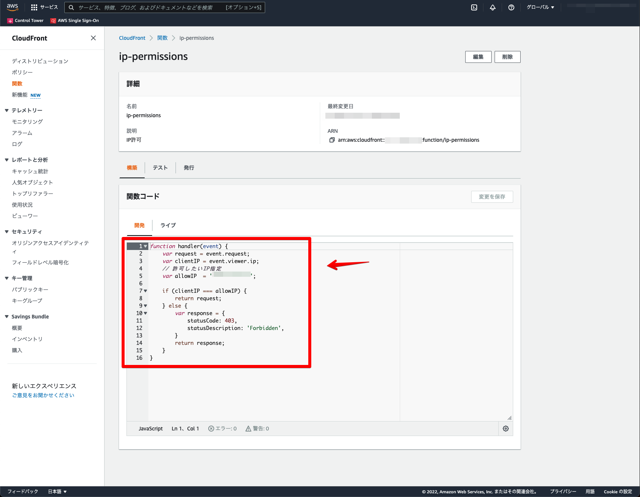Collapse the セキュリティ section
Image resolution: width=640 pixels, height=497 pixels.
coord(7,231)
